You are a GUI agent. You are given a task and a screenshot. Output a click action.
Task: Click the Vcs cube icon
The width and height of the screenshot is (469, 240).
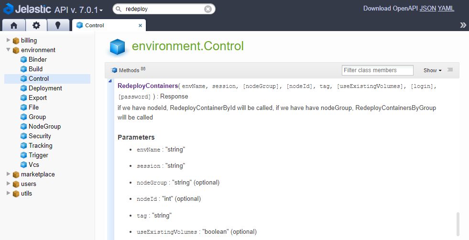pyautogui.click(x=23, y=165)
